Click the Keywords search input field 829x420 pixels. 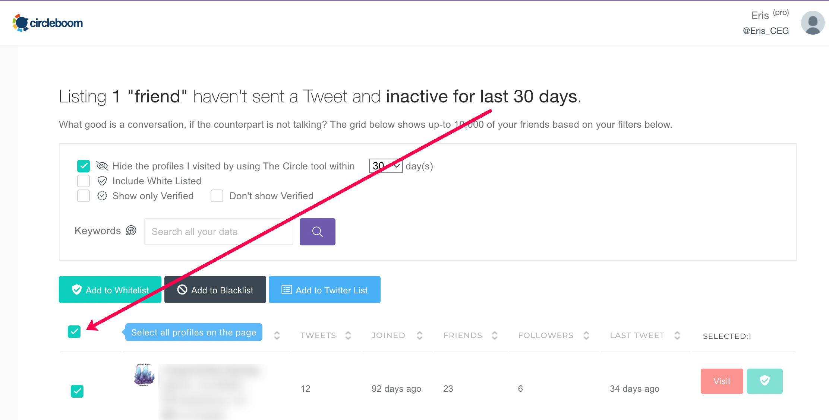point(218,232)
